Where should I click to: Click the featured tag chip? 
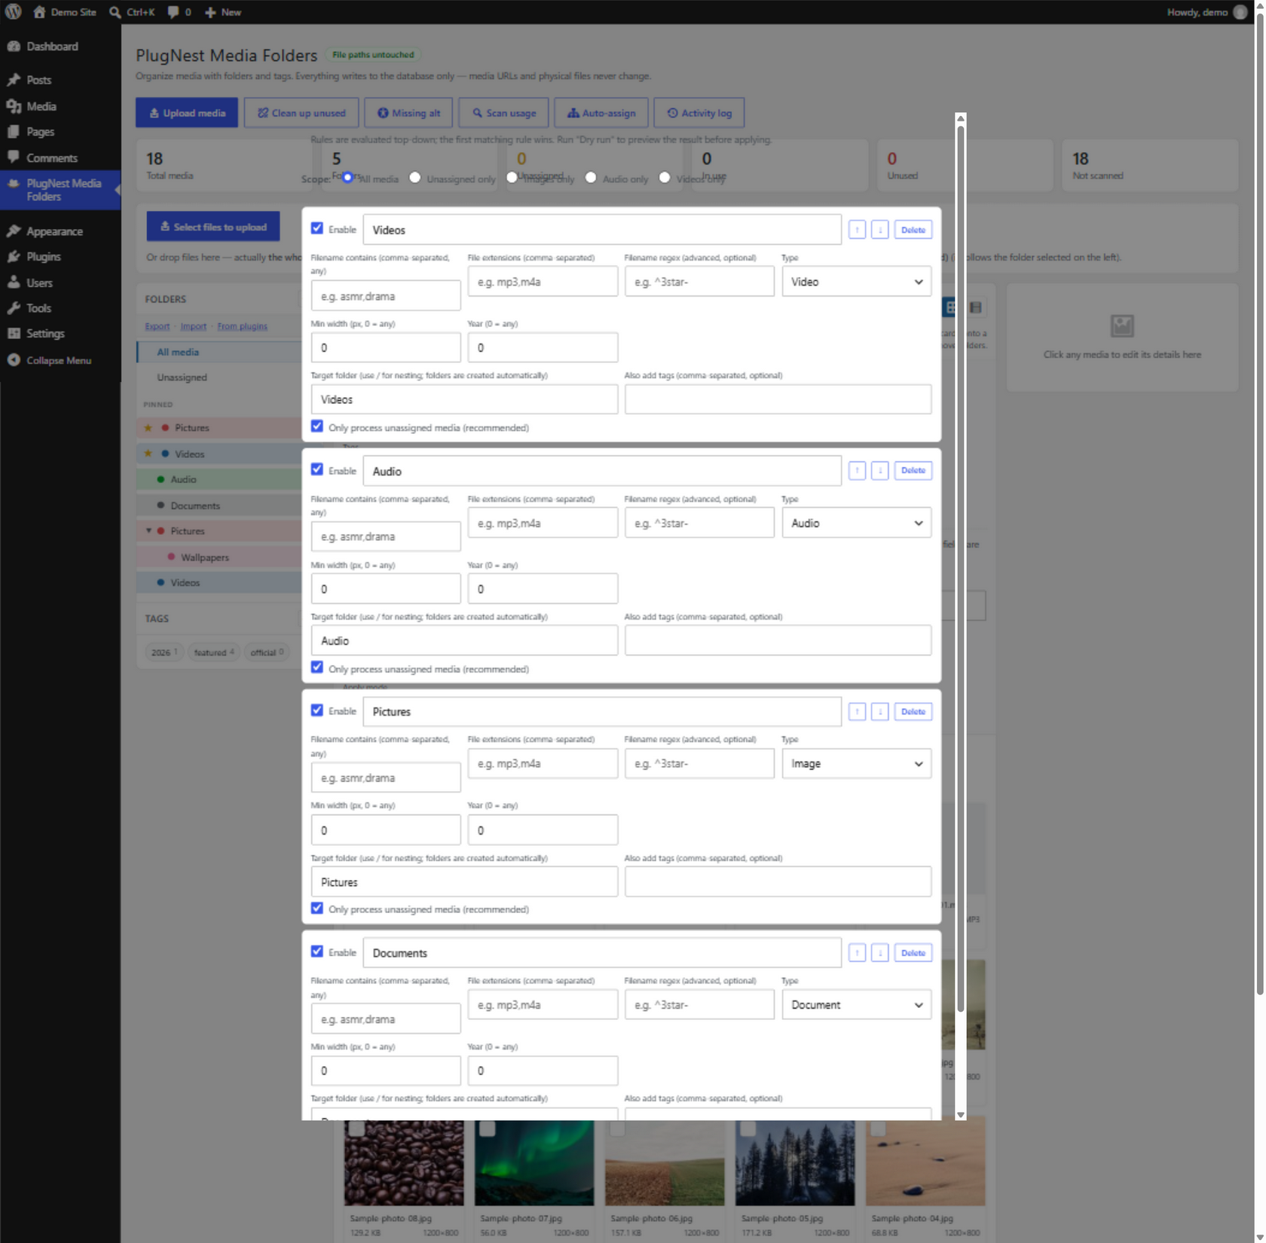coord(214,652)
